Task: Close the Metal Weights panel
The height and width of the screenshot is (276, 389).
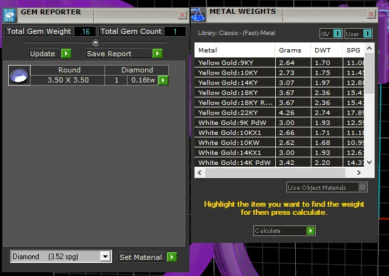Action: (371, 14)
